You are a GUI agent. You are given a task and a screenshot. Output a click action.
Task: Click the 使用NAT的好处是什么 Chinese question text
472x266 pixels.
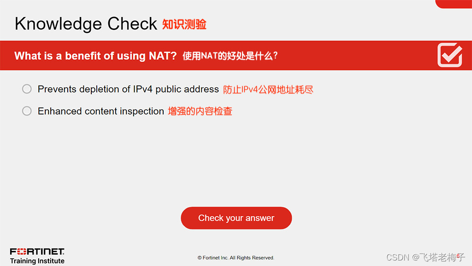pos(230,56)
